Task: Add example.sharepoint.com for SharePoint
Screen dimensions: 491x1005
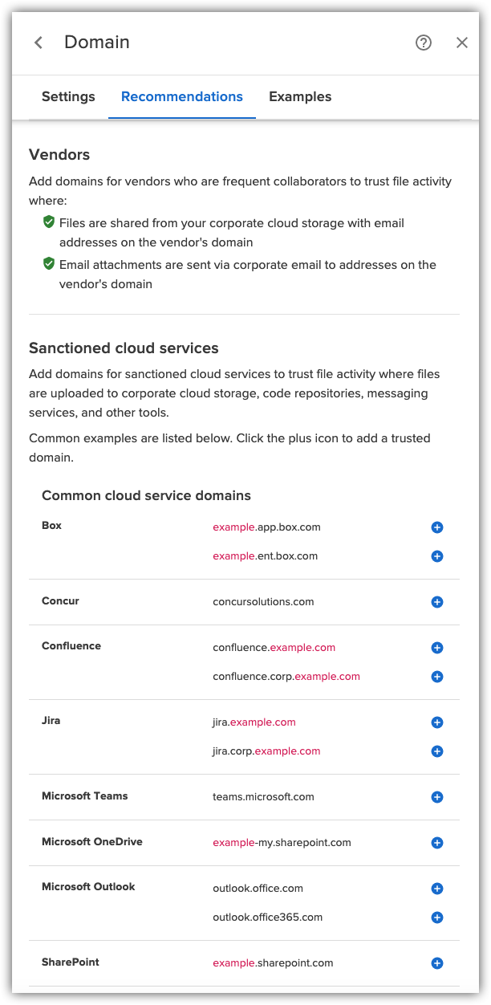Action: click(436, 963)
